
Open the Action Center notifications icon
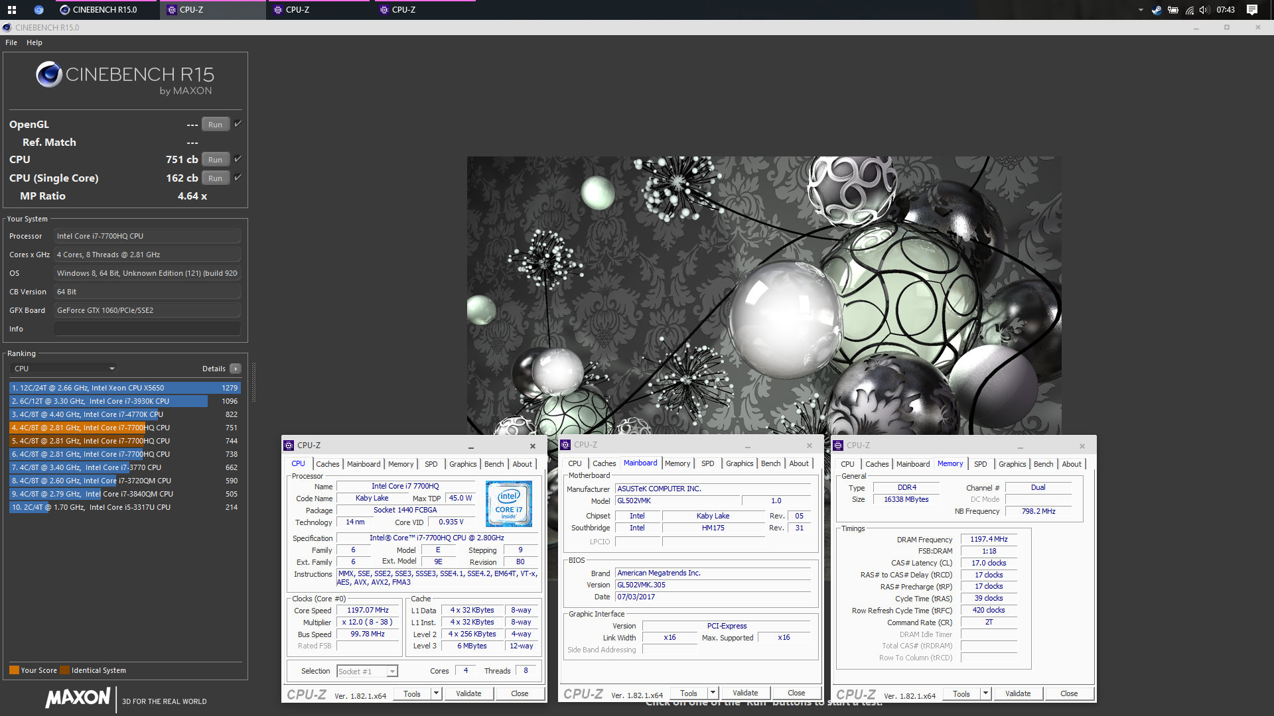click(x=1252, y=10)
